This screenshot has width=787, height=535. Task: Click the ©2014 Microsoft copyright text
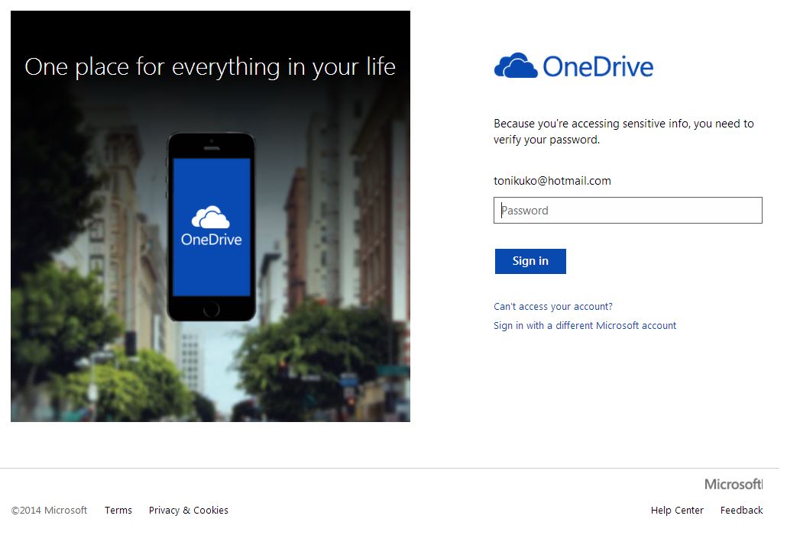tap(50, 511)
